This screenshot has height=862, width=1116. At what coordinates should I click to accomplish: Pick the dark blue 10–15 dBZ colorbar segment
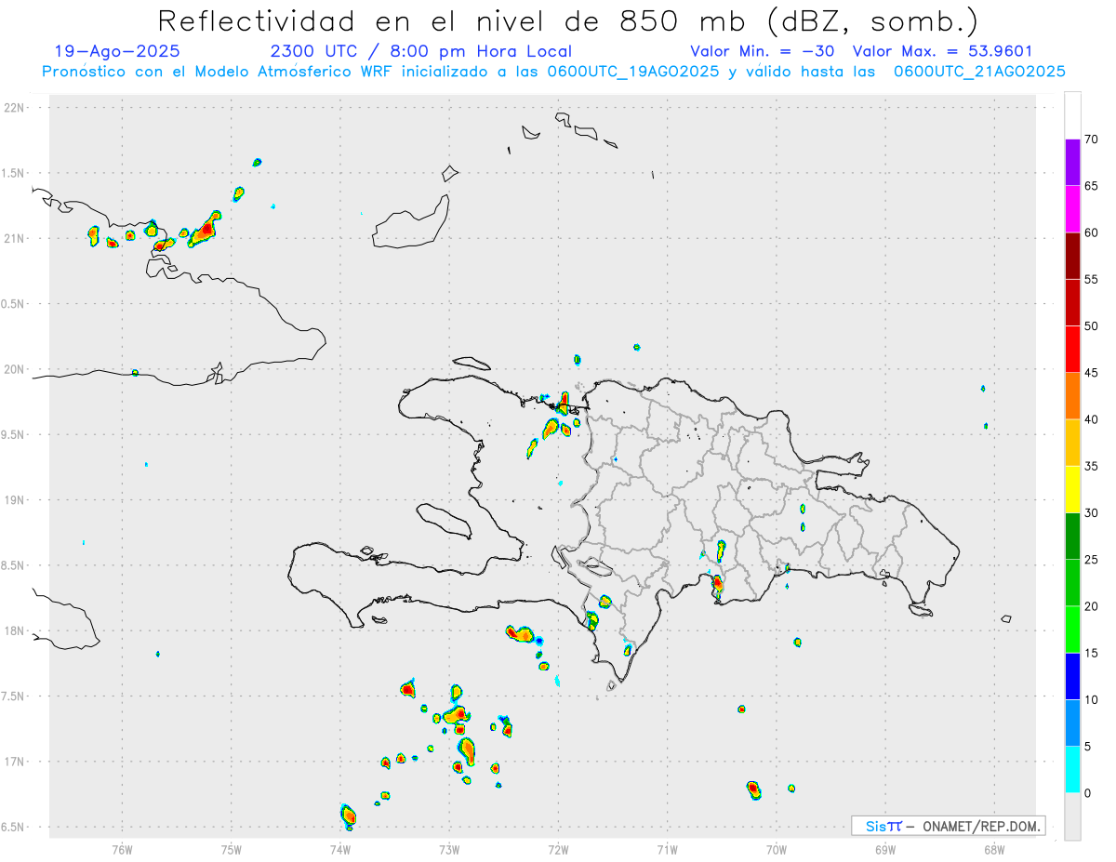click(x=1072, y=676)
